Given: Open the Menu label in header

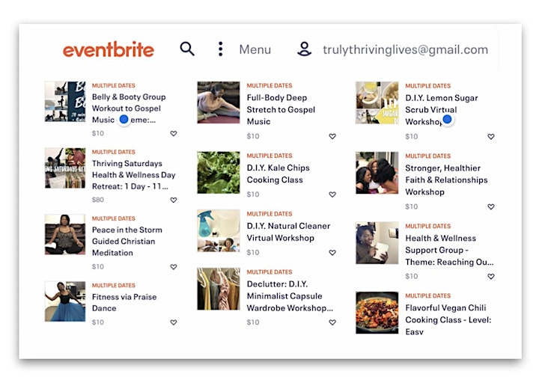Looking at the screenshot, I should [x=255, y=49].
